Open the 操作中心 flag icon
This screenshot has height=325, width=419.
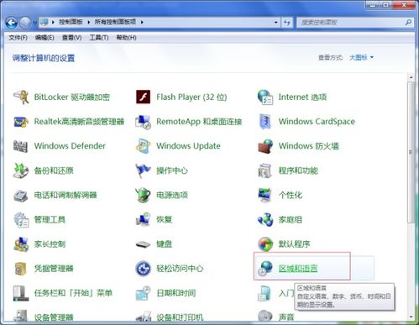point(143,170)
